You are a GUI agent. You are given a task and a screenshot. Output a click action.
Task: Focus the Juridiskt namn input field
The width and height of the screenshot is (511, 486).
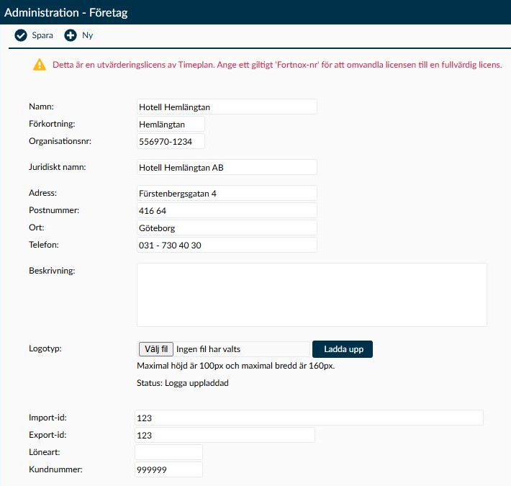[x=227, y=167]
